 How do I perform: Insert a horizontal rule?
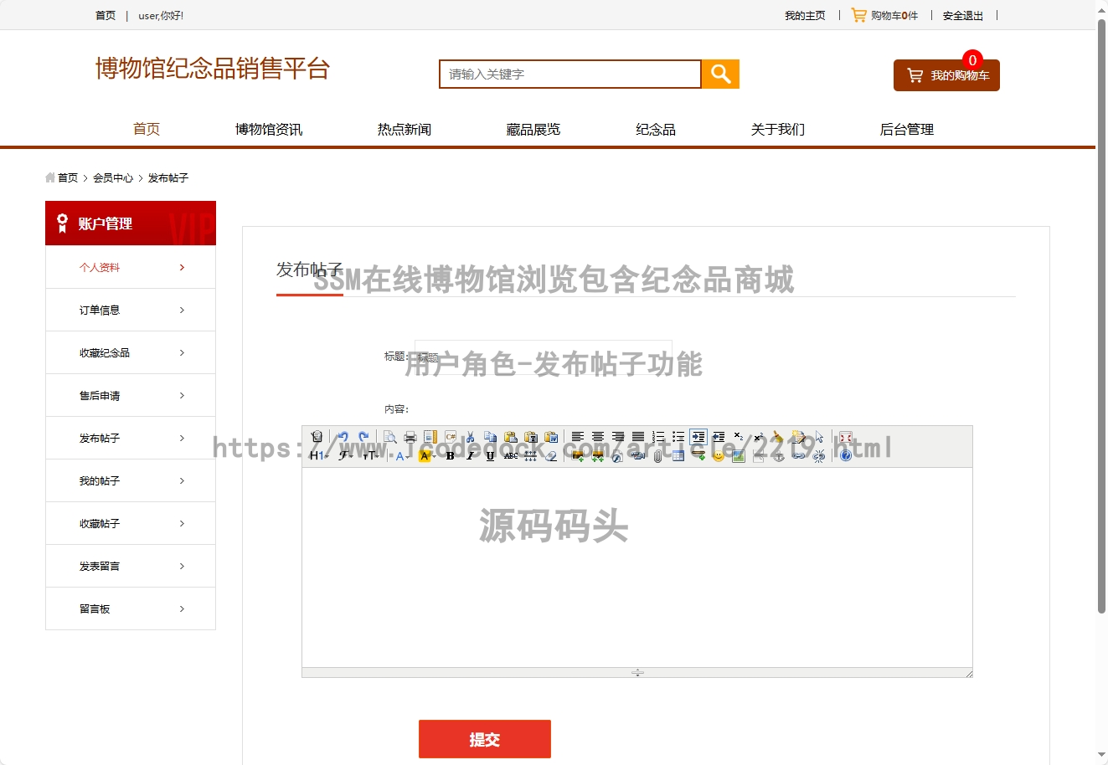pos(699,456)
